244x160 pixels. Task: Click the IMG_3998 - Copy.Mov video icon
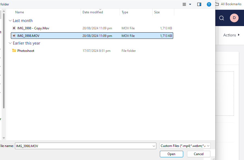click(14, 28)
